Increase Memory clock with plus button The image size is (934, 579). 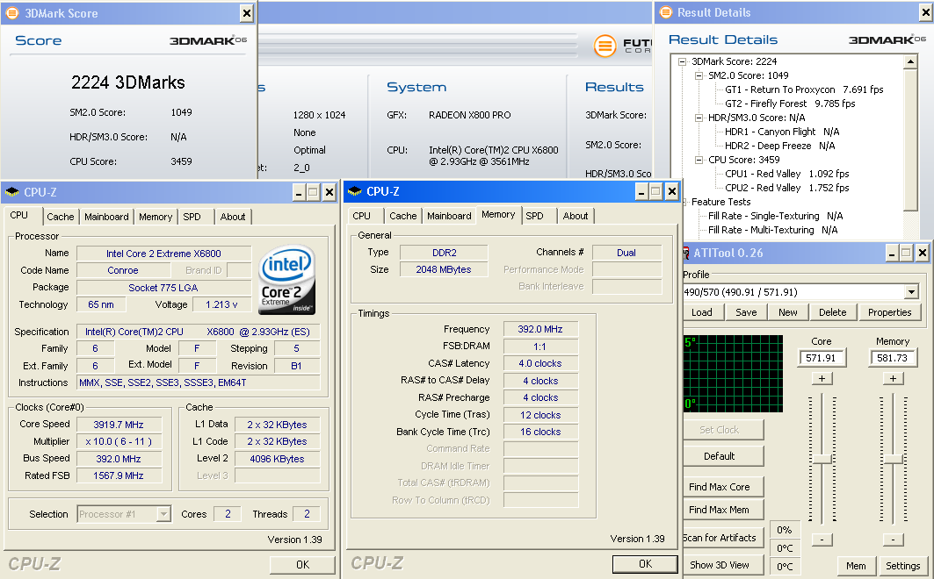point(893,379)
